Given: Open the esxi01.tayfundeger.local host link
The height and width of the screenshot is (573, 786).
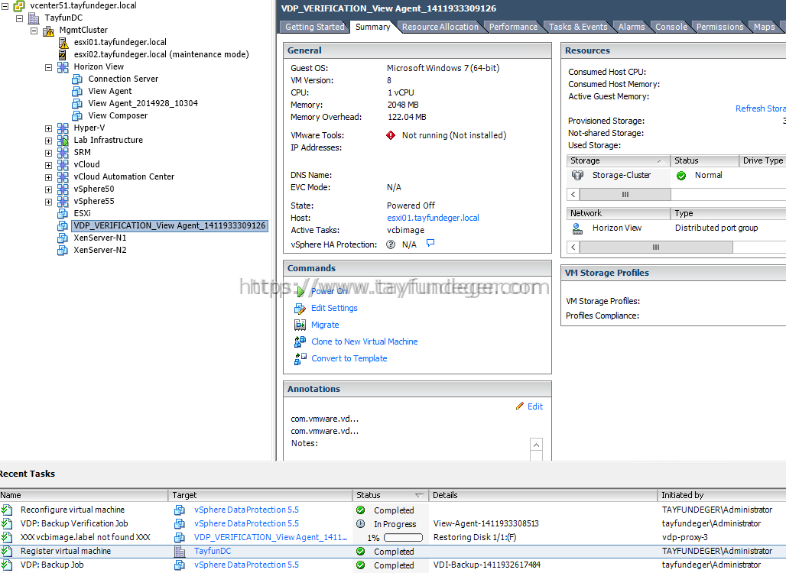Looking at the screenshot, I should [433, 218].
